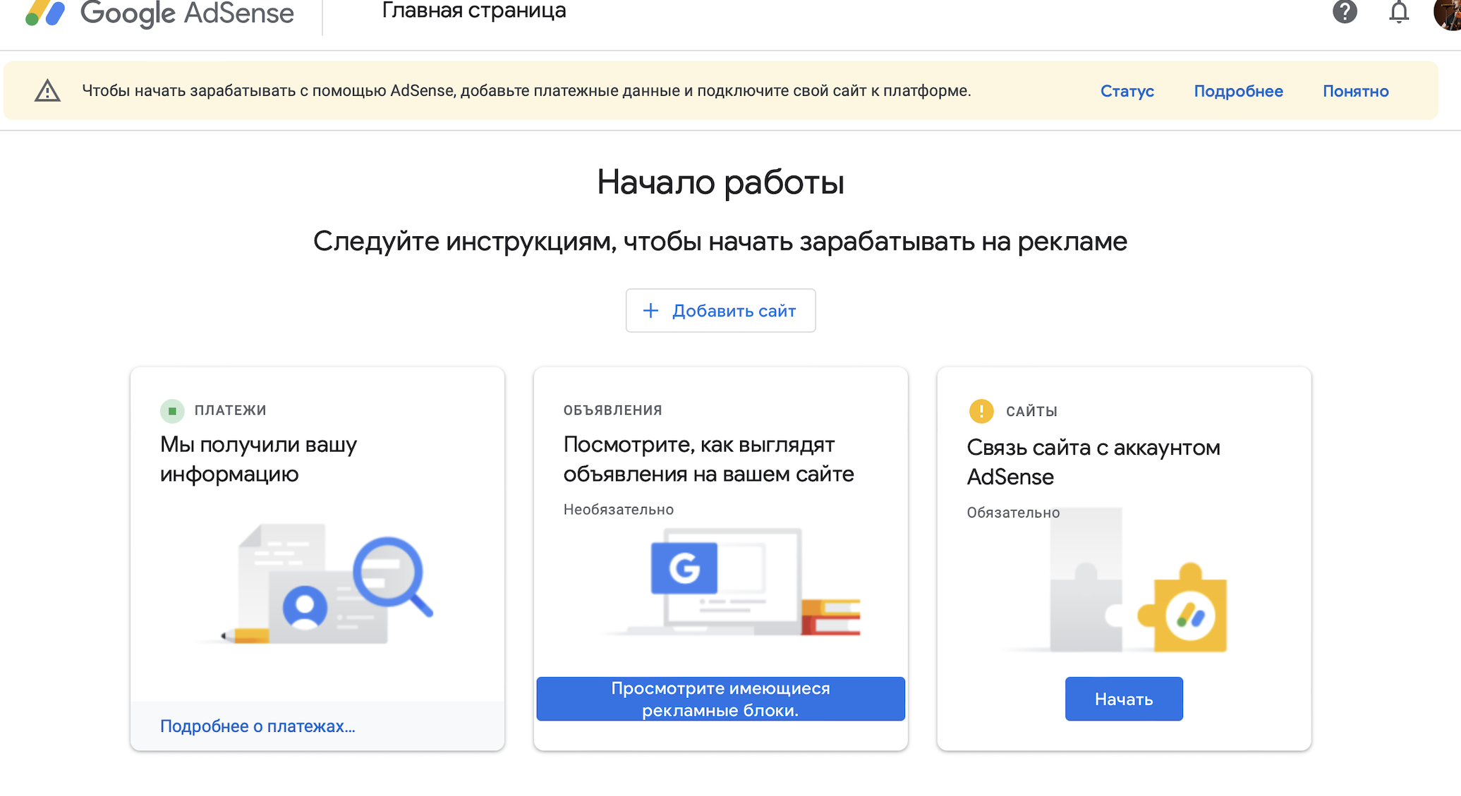Open the Статус link in banner

pyautogui.click(x=1127, y=91)
